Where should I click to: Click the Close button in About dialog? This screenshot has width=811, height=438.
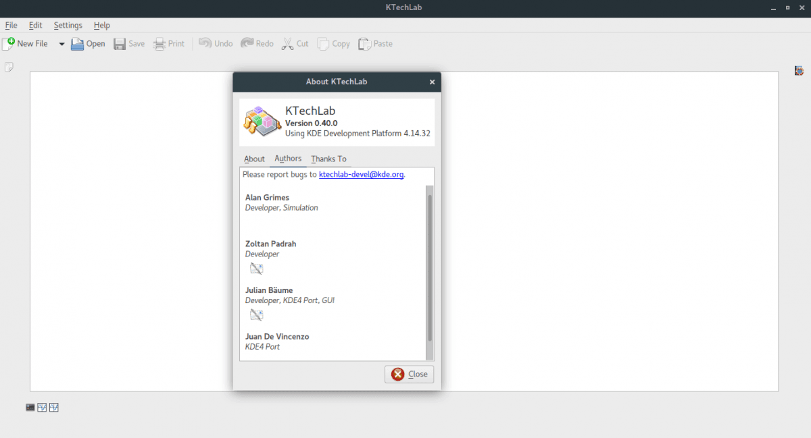point(410,374)
